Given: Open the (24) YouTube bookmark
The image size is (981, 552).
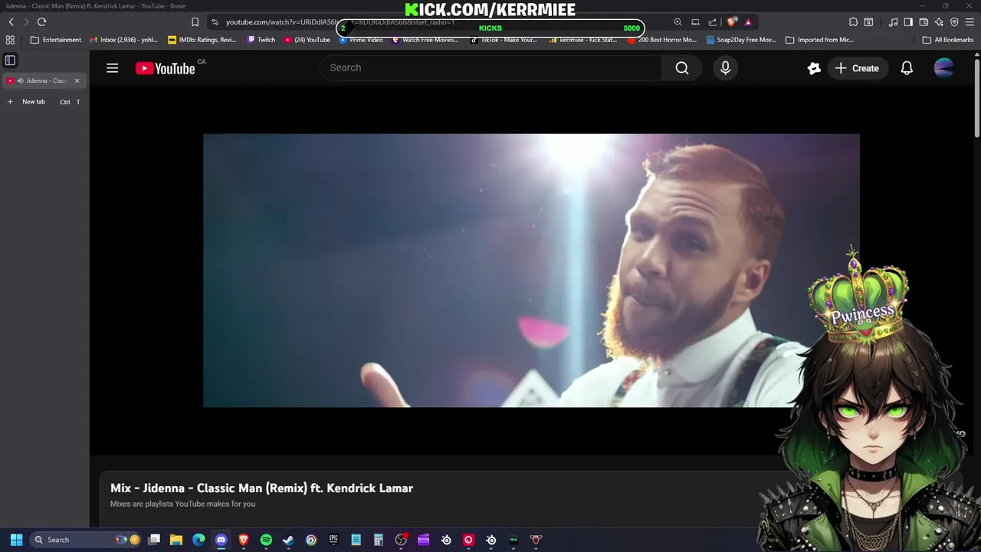Looking at the screenshot, I should pyautogui.click(x=307, y=40).
